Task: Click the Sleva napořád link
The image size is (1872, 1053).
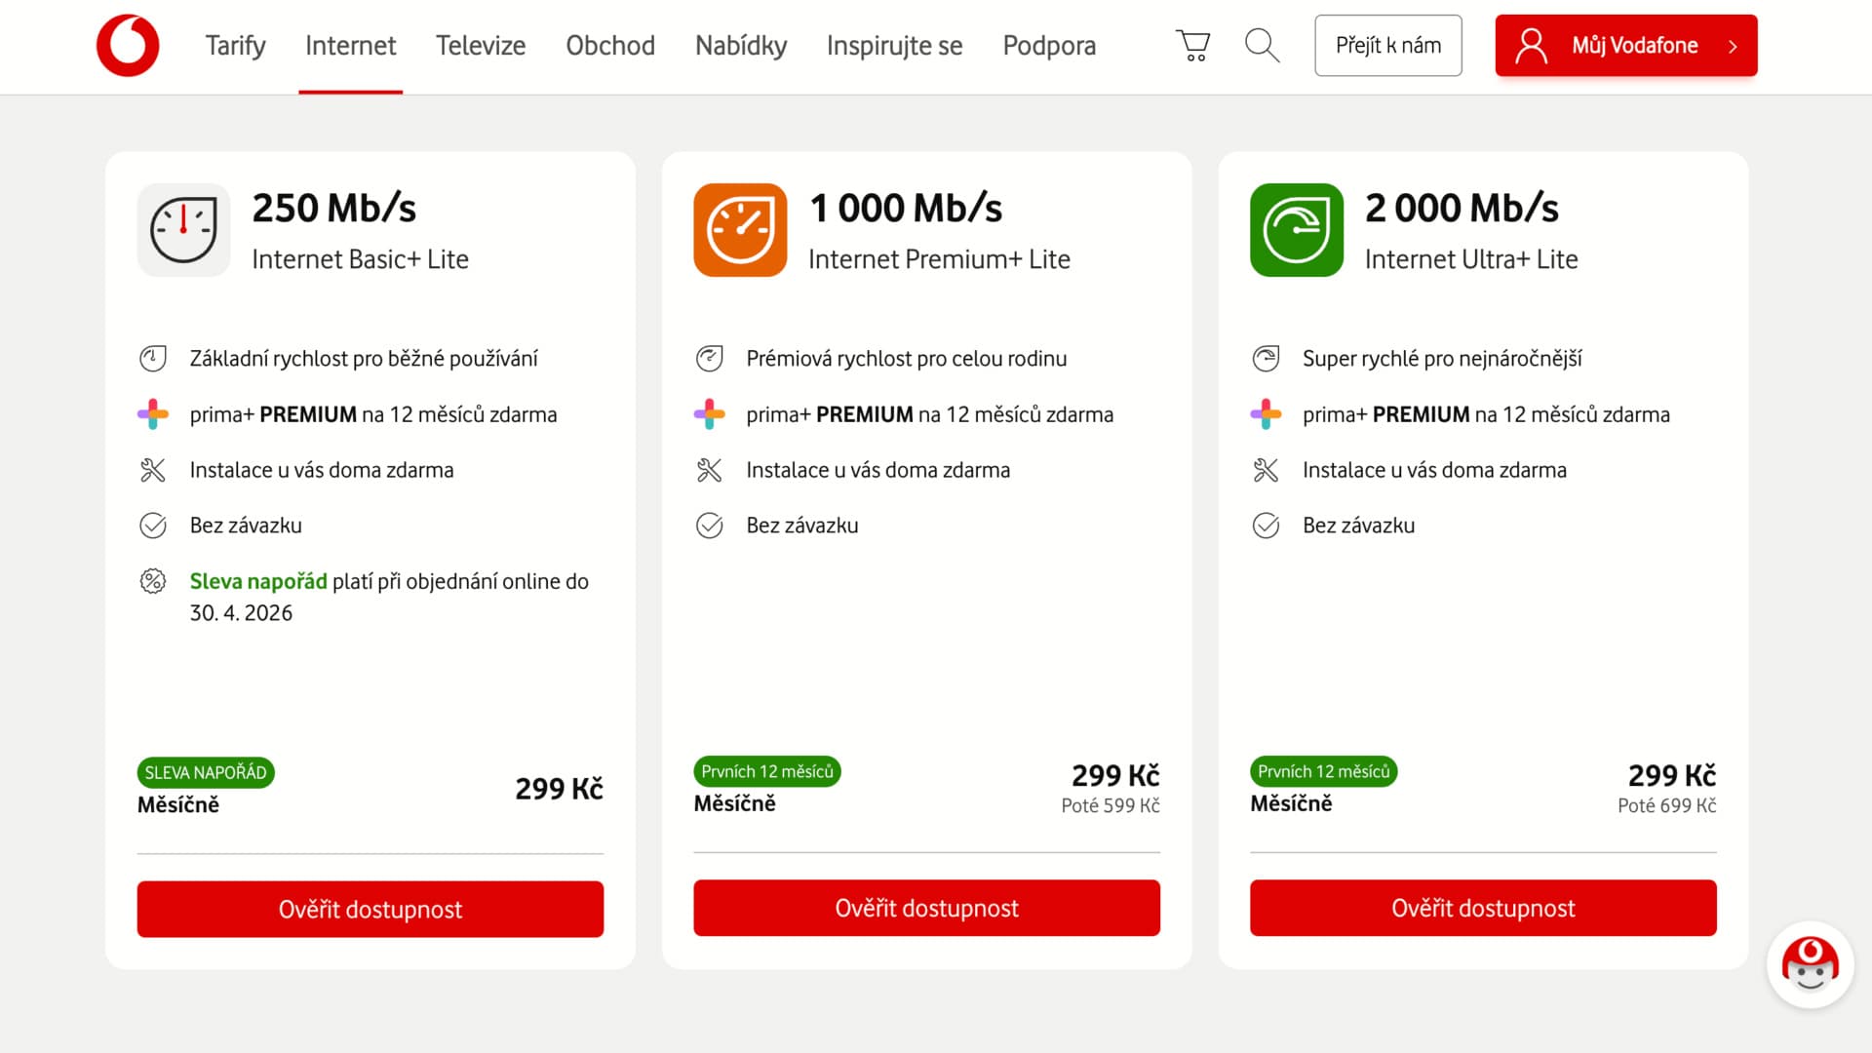Action: click(256, 581)
